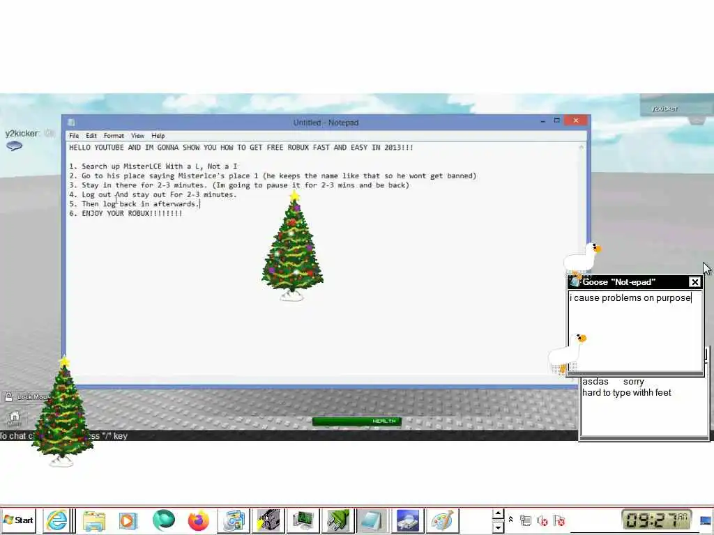Expand hidden system tray icons chevron
714x535 pixels.
click(x=511, y=519)
